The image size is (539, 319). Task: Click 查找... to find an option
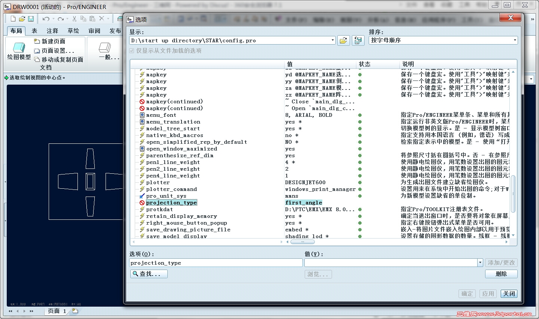pos(149,274)
